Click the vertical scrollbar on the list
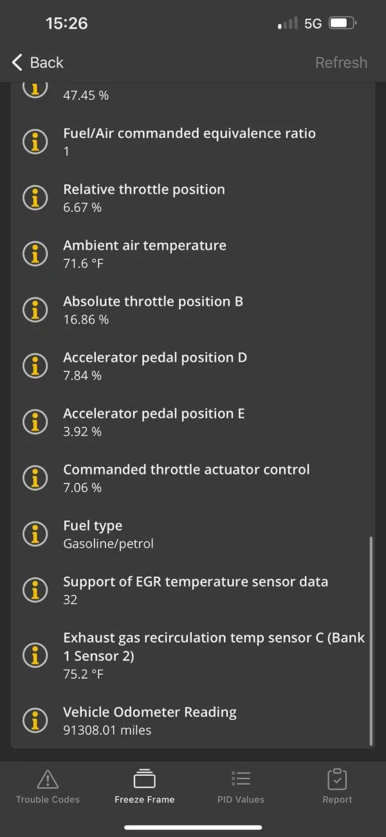Screen dimensions: 386x837 click(x=371, y=641)
